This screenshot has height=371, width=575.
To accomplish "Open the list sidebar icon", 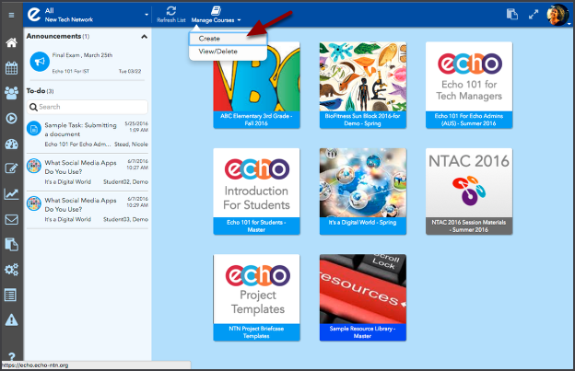I will [11, 295].
